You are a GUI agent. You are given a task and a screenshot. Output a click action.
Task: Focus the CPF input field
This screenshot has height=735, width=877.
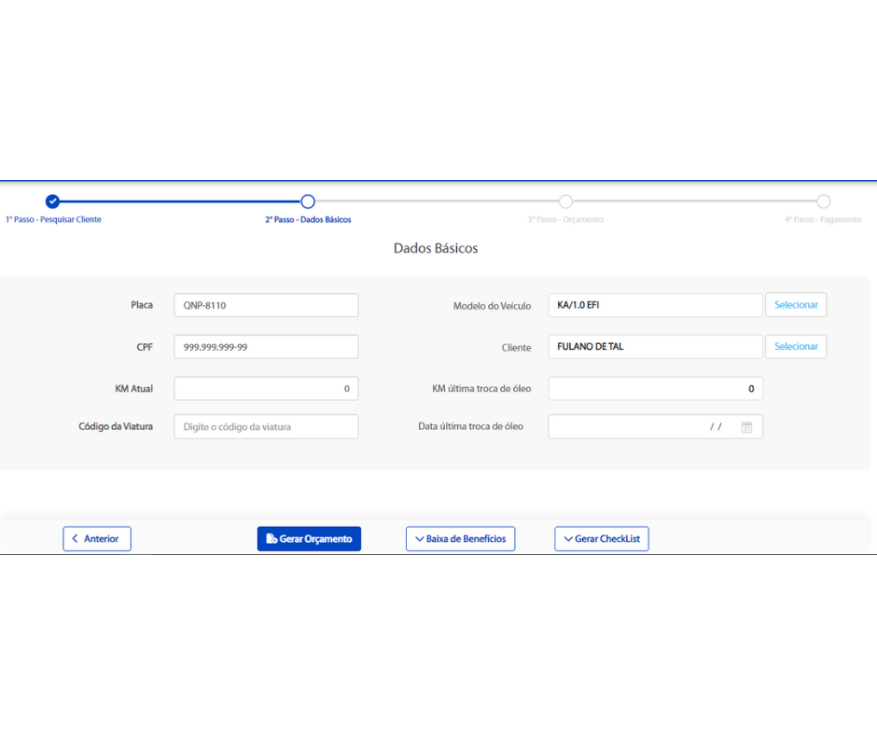coord(266,347)
